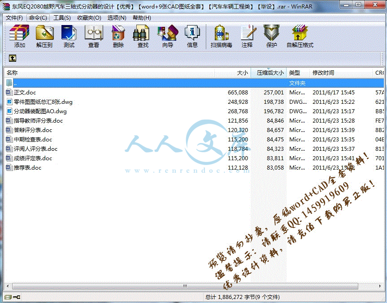Open the Help (帮助) menu
Screen dimensions: 387x303
coord(142,18)
